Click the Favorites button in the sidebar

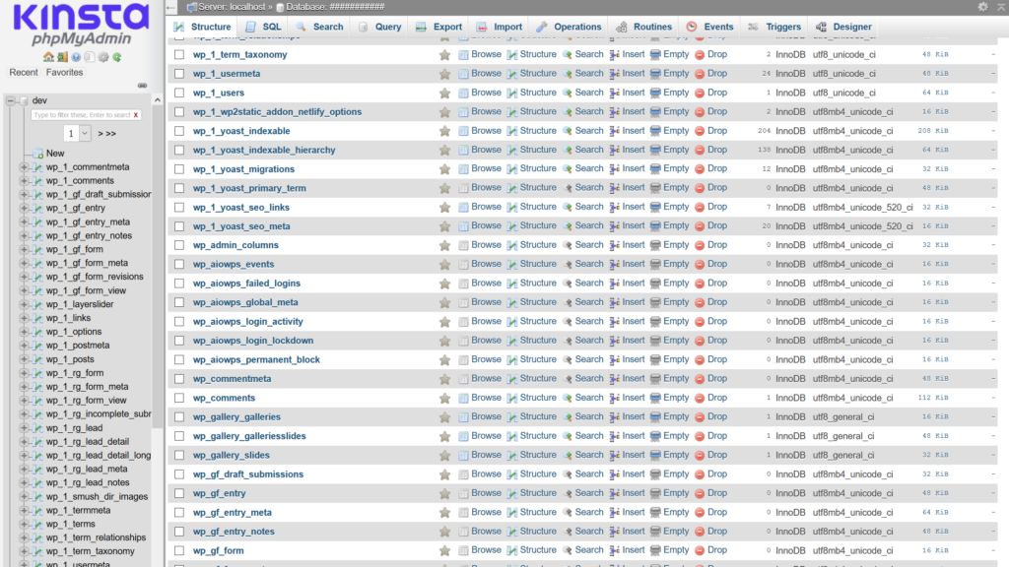click(x=64, y=72)
